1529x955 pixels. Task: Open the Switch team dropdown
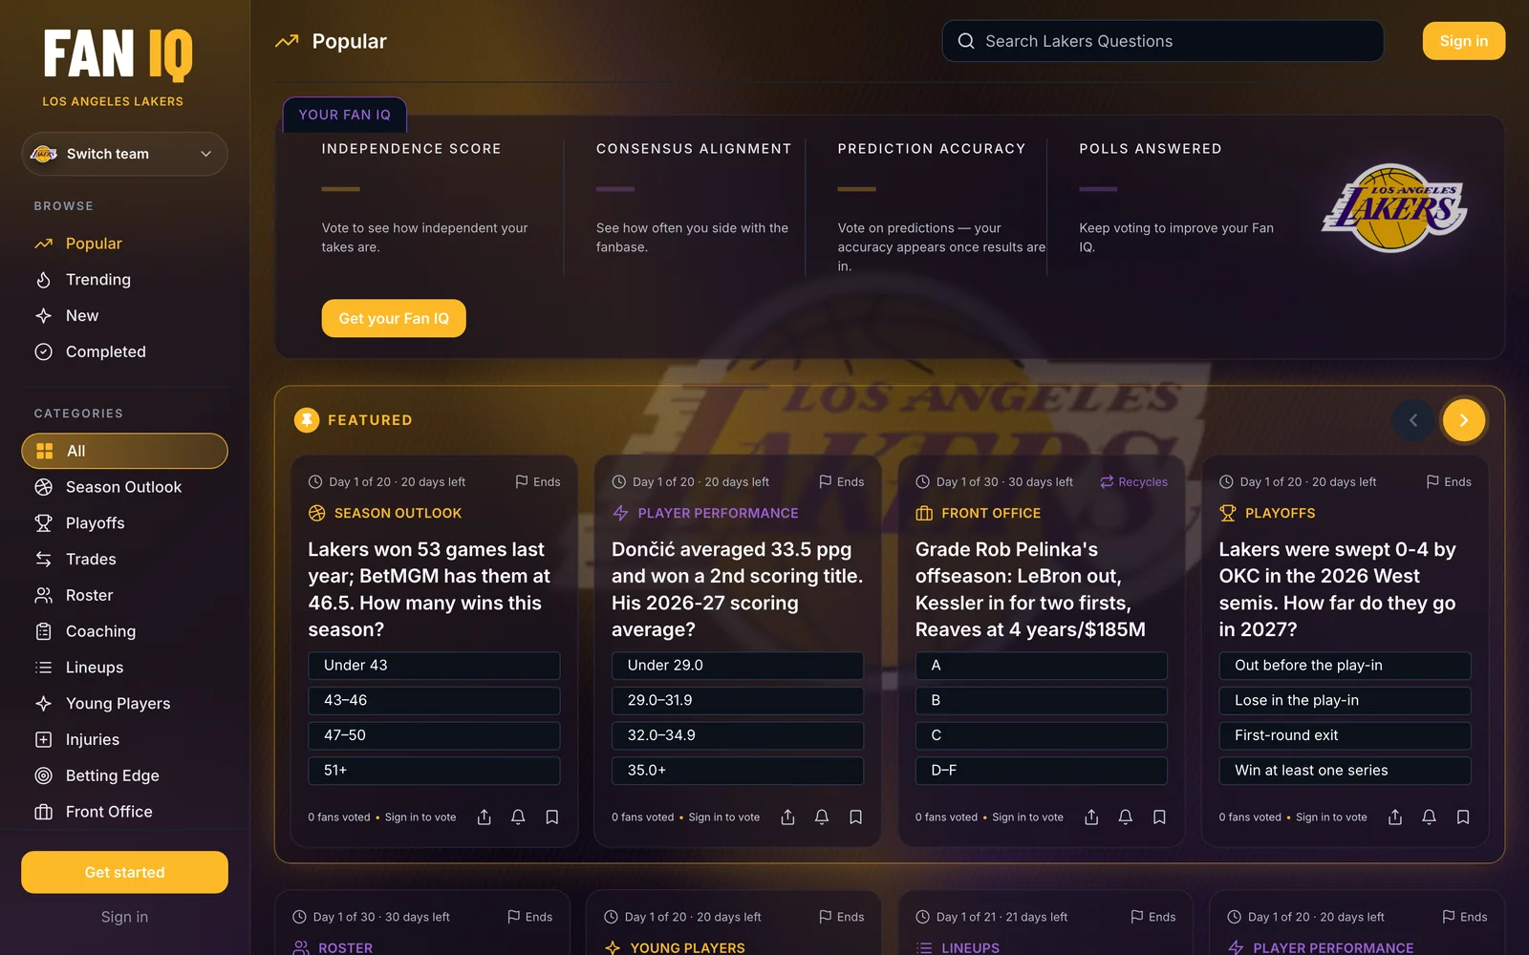pos(124,154)
